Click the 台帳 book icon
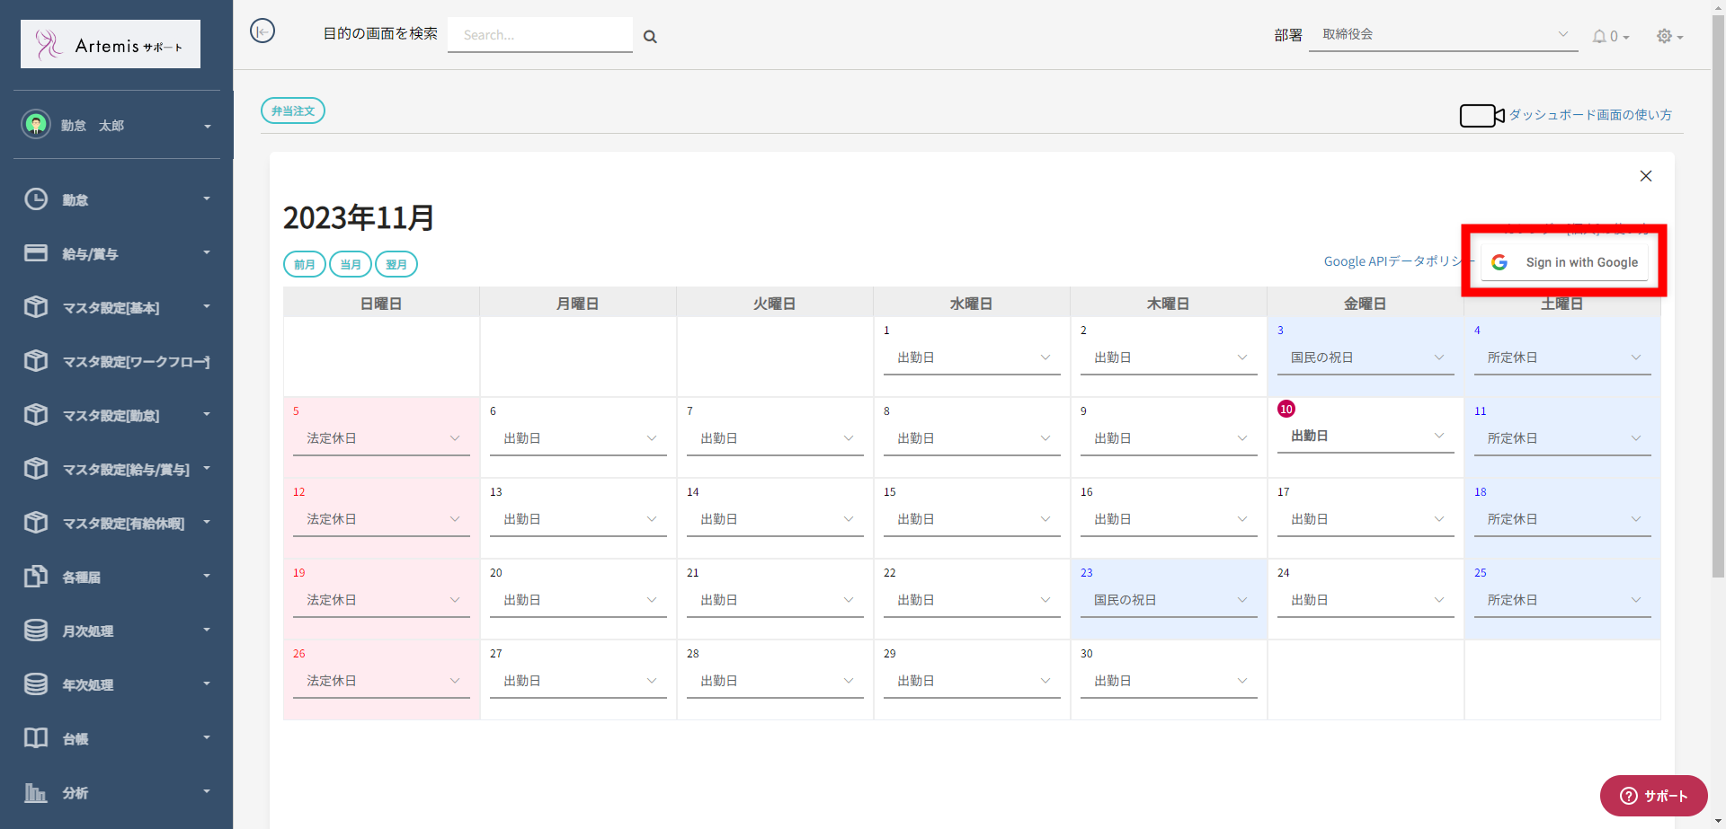The width and height of the screenshot is (1726, 829). tap(36, 738)
